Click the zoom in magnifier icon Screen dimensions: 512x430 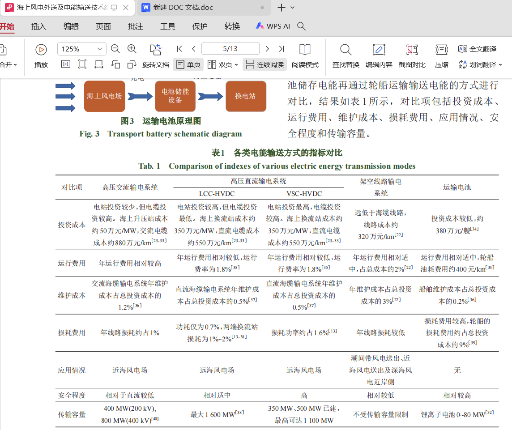[x=132, y=49]
